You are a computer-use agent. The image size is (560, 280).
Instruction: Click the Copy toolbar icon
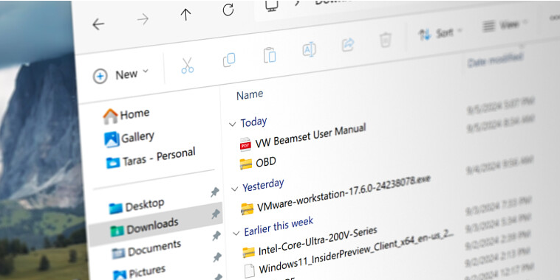(229, 60)
